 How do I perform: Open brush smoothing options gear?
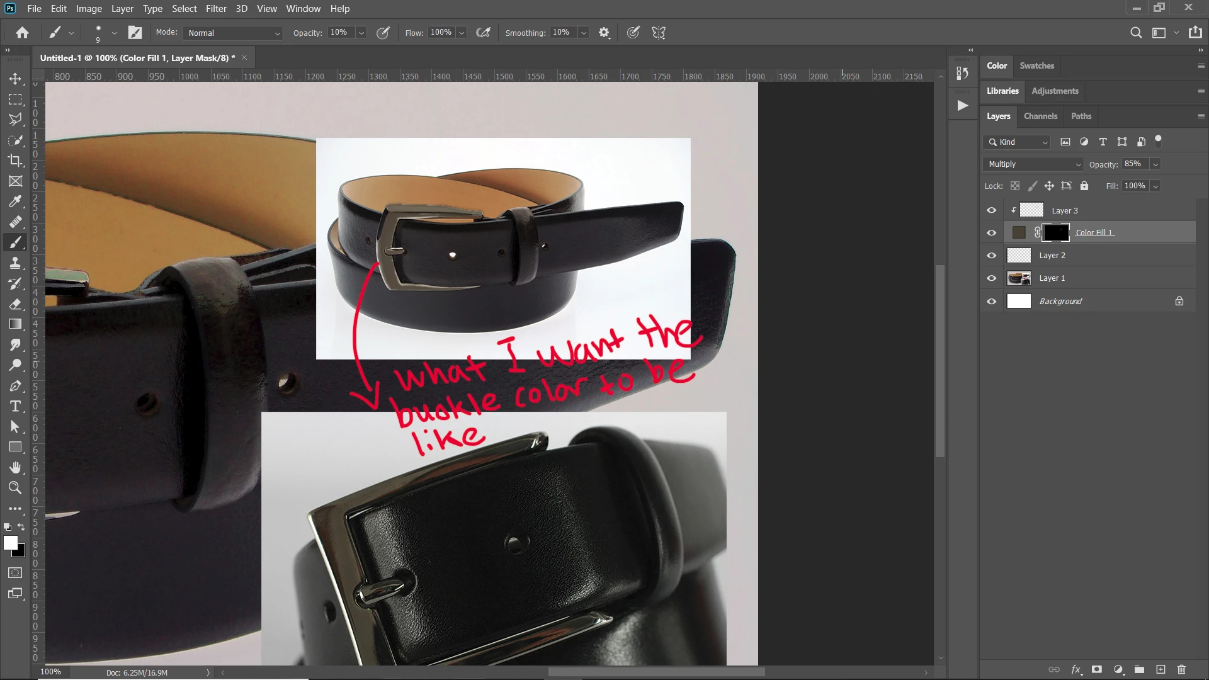tap(604, 33)
